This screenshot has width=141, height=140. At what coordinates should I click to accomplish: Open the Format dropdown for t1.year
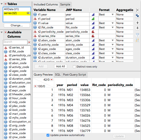(x=113, y=14)
